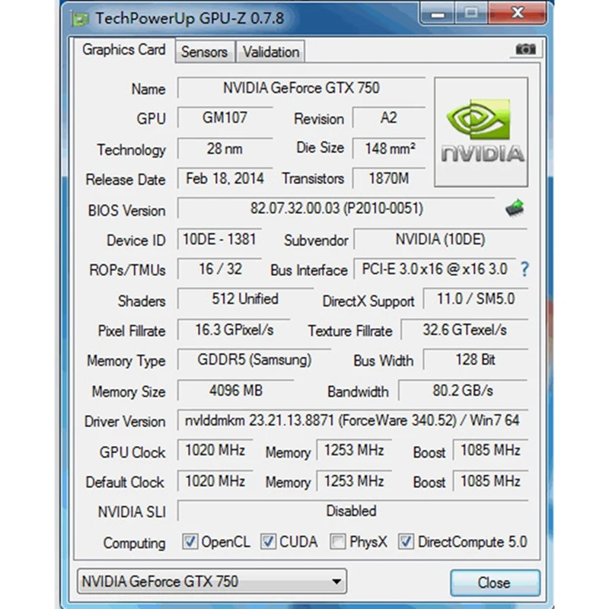This screenshot has width=609, height=609.
Task: Click the Memory Size field 4096 MB
Action: (236, 391)
